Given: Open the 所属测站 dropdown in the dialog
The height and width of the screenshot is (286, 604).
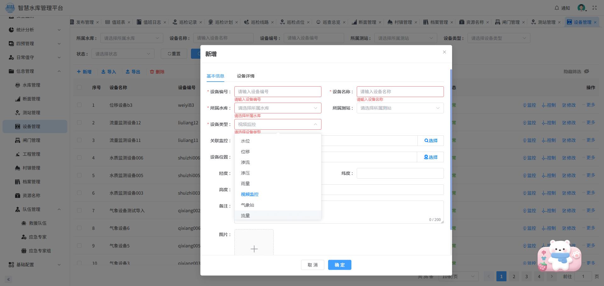Looking at the screenshot, I should 400,108.
